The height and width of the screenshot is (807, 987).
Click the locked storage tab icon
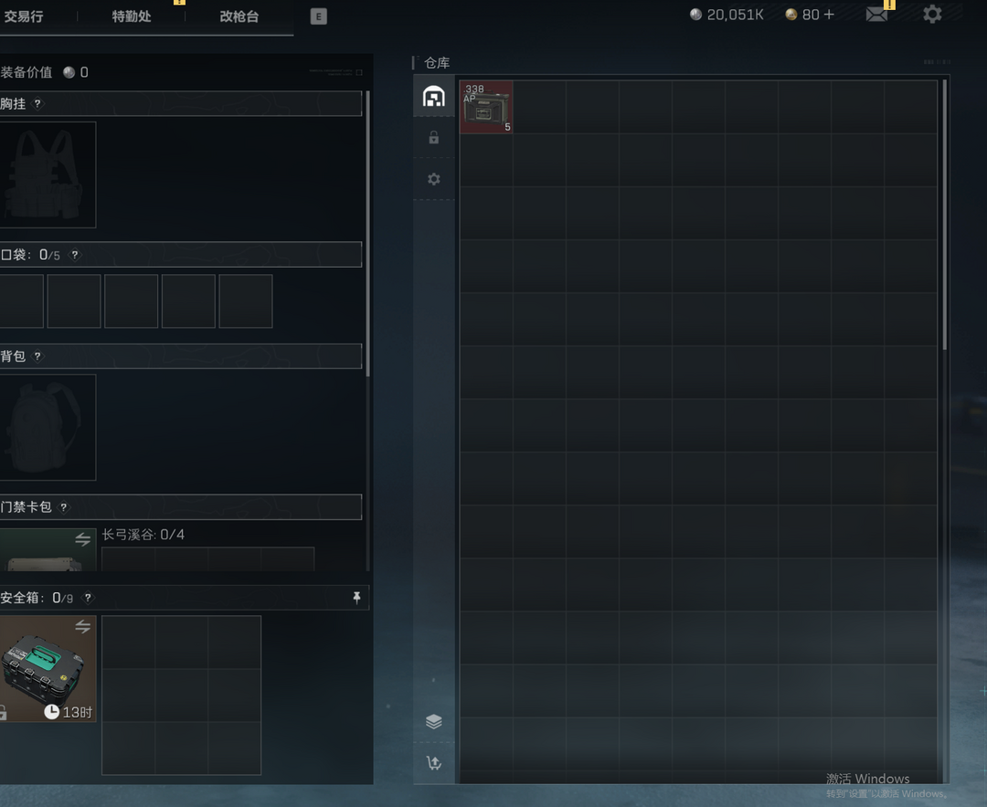[x=434, y=137]
